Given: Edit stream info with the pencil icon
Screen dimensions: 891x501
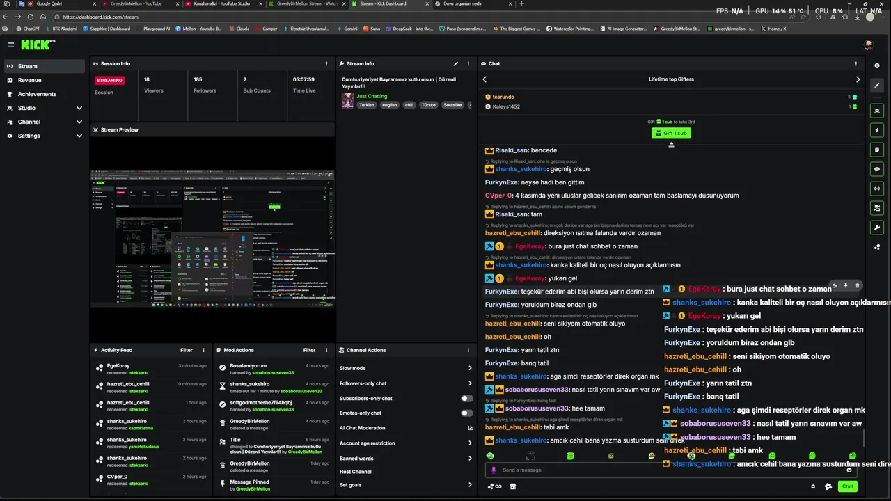Looking at the screenshot, I should (x=456, y=63).
